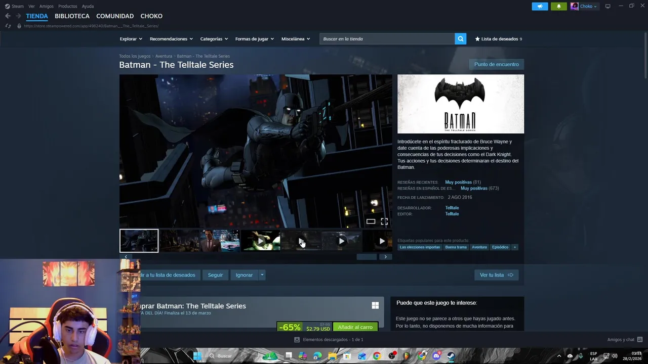The height and width of the screenshot is (364, 648).
Task: Open the Steam announcements megaphone button
Action: coord(540,6)
